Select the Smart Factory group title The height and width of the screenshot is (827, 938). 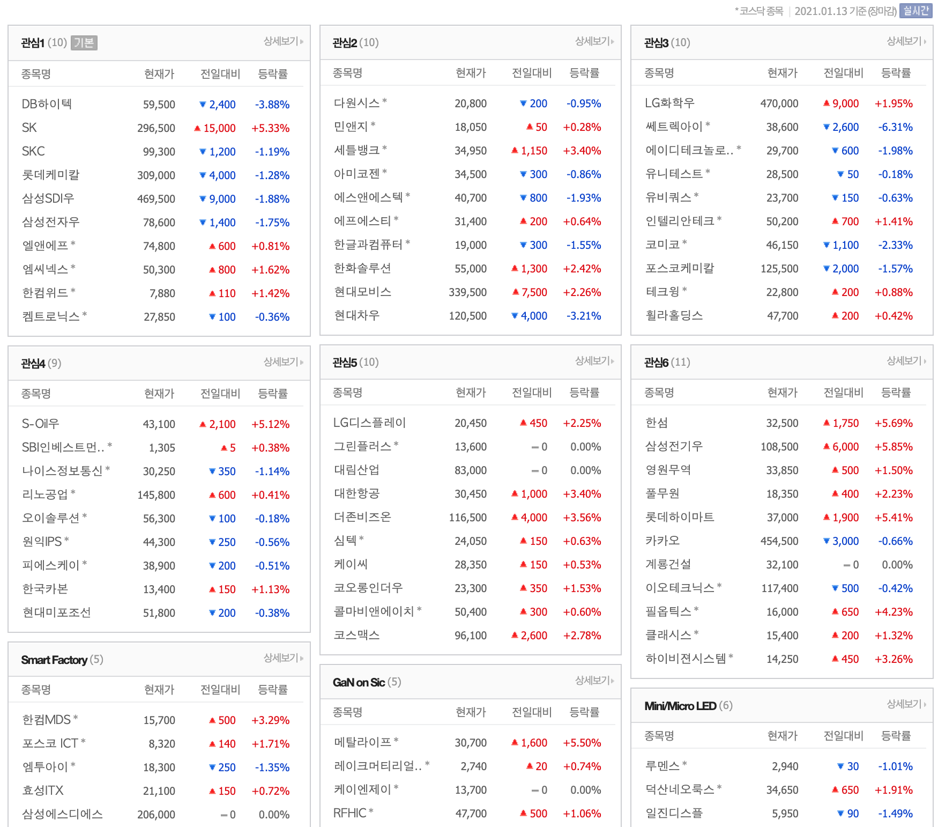[54, 660]
